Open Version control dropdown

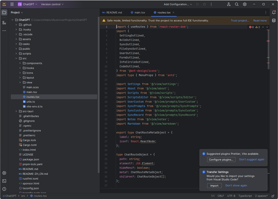coord(52,4)
